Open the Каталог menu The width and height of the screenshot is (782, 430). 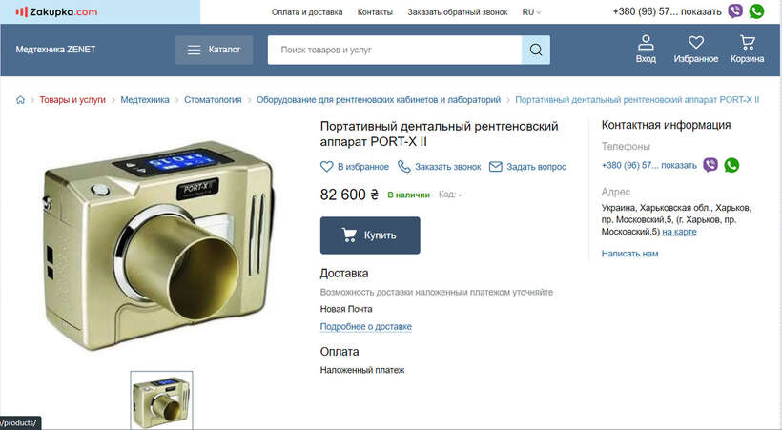(x=214, y=50)
